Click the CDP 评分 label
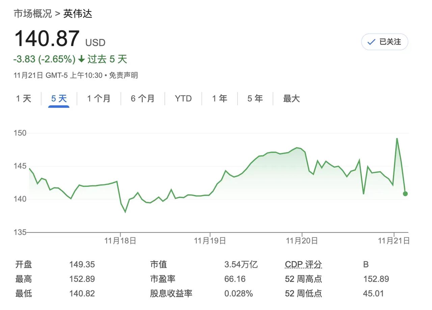432x310 pixels. coord(303,264)
